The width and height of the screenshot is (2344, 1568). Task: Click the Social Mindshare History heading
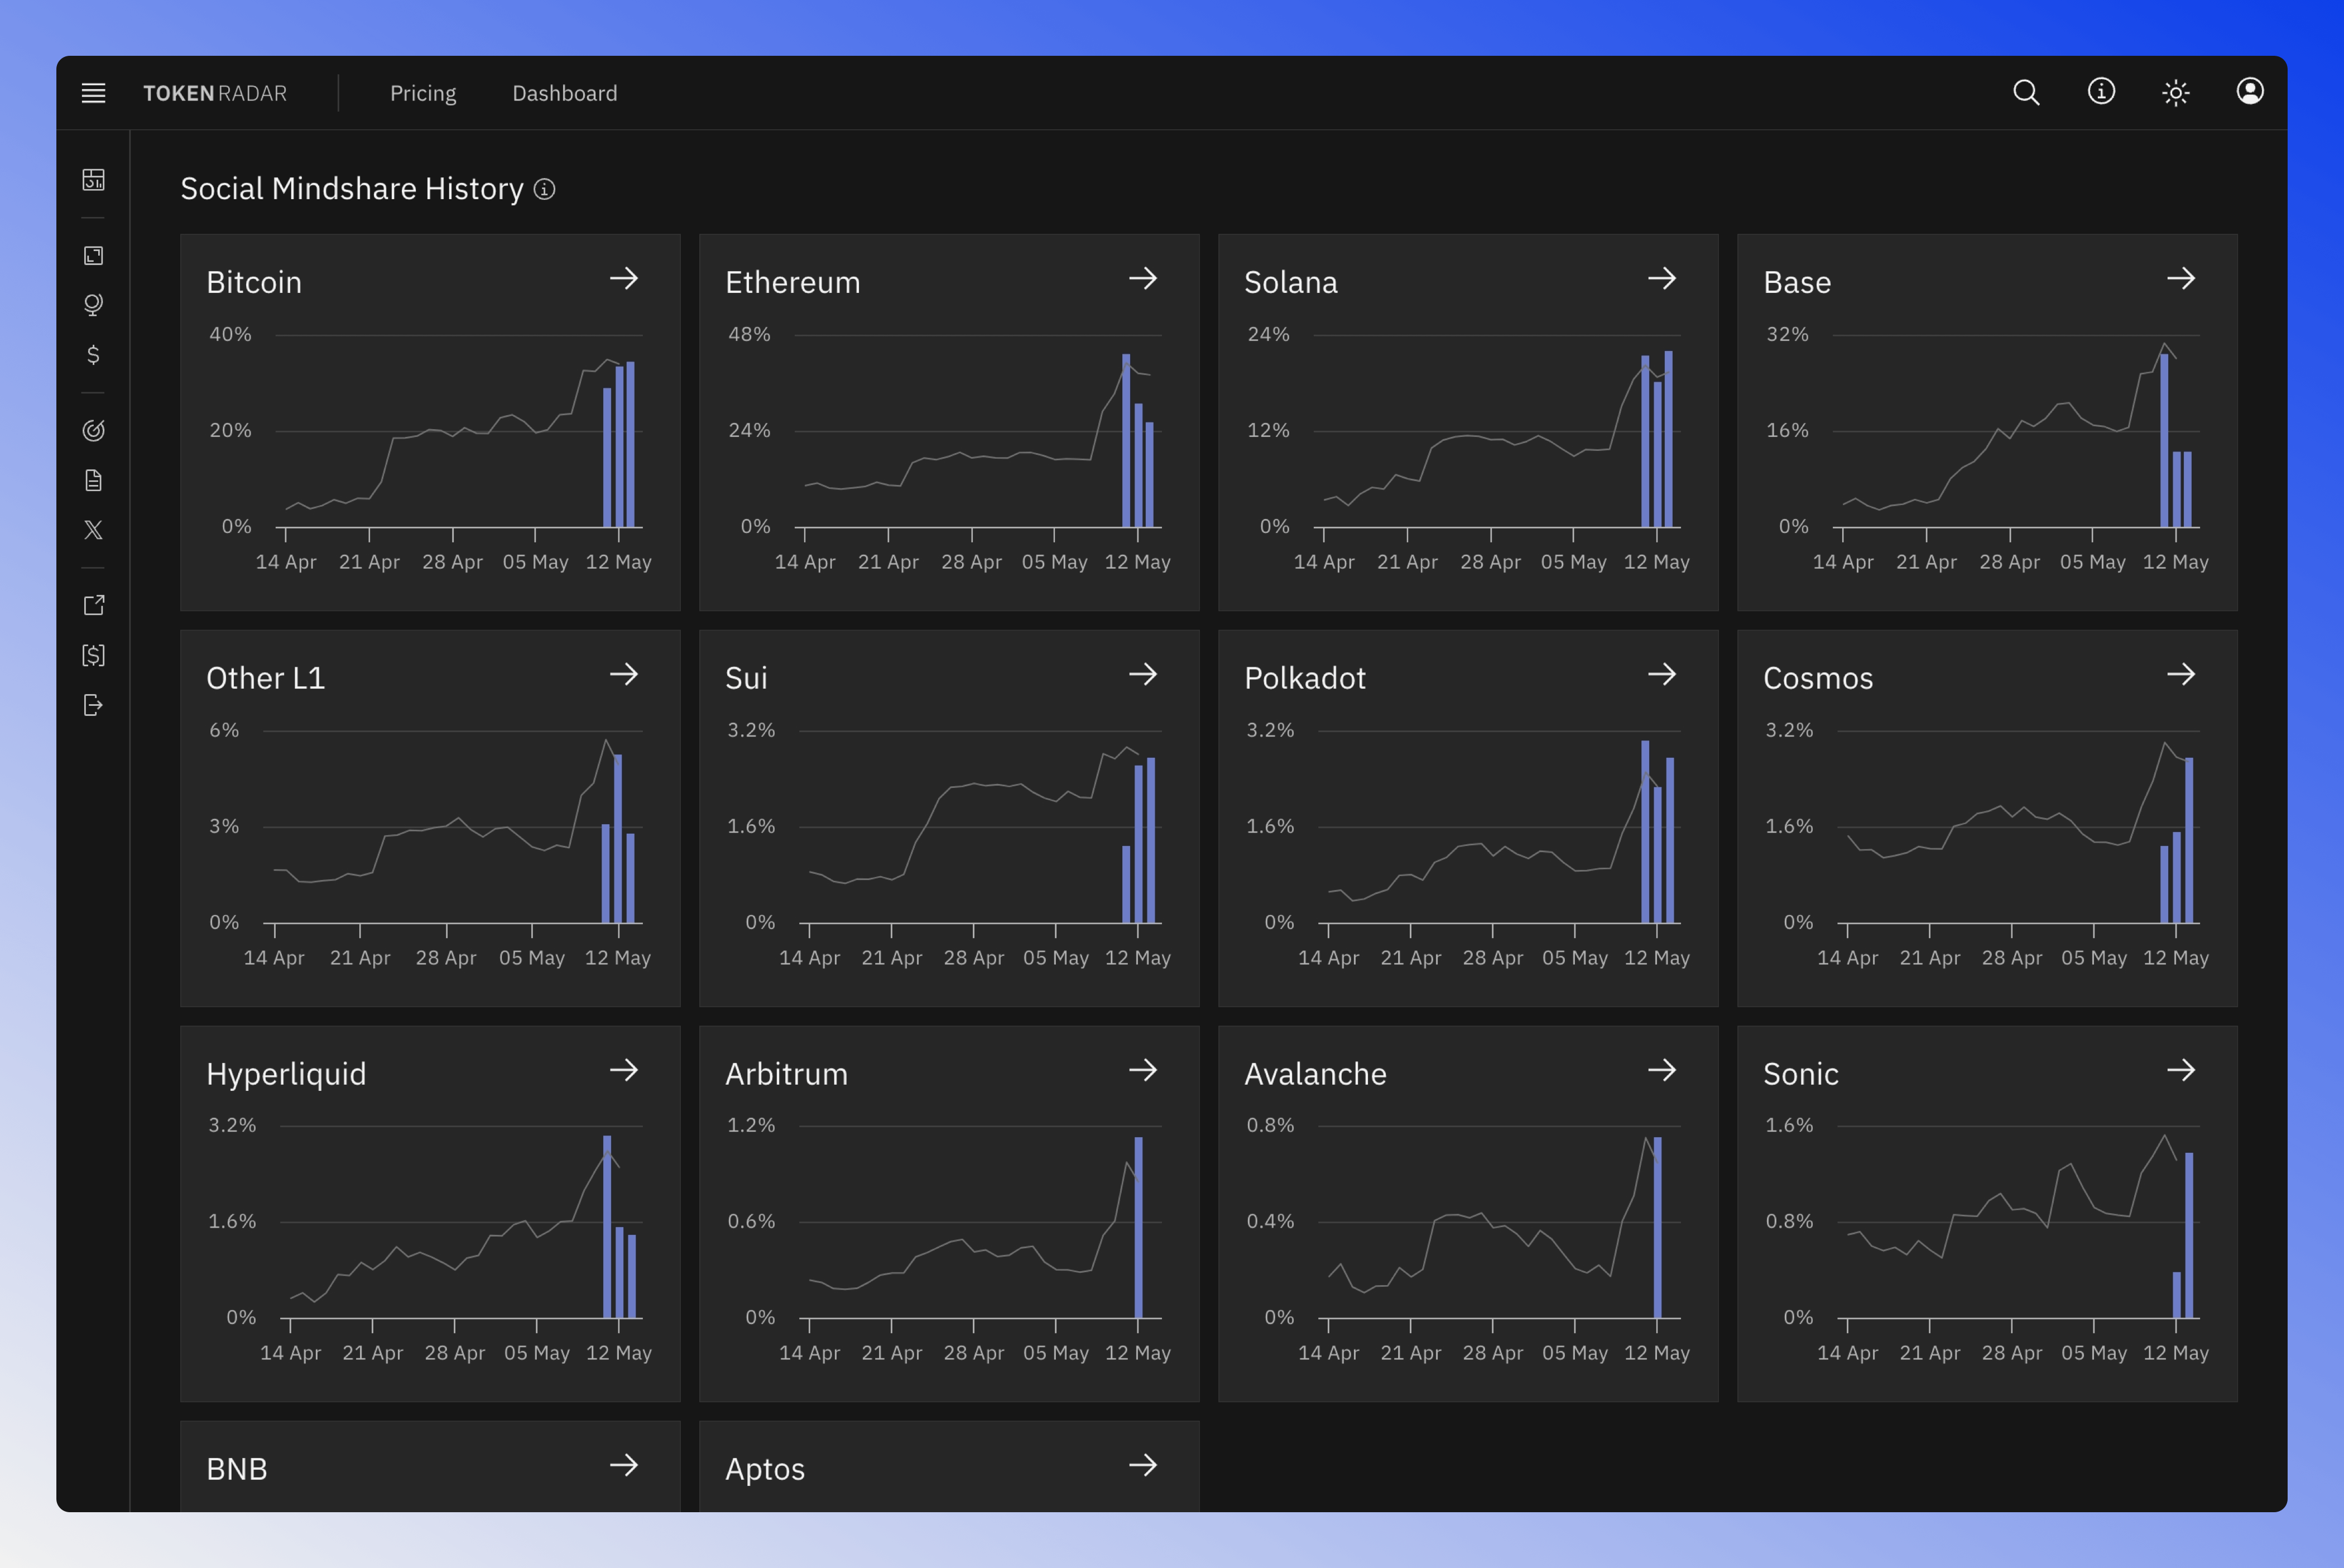coord(352,189)
